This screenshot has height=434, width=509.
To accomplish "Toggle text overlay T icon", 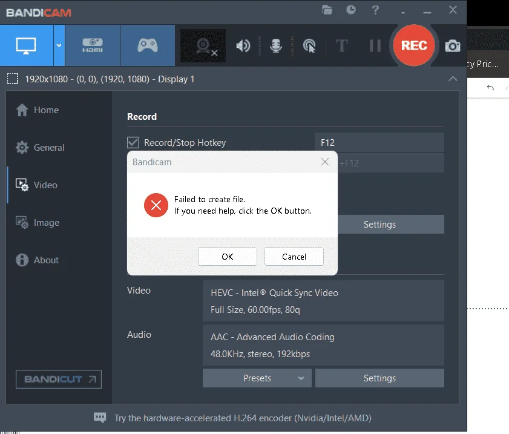I will (x=341, y=46).
